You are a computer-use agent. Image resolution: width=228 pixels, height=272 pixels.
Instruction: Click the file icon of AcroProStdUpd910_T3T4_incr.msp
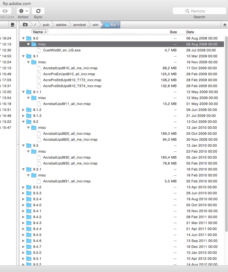coord(39,86)
